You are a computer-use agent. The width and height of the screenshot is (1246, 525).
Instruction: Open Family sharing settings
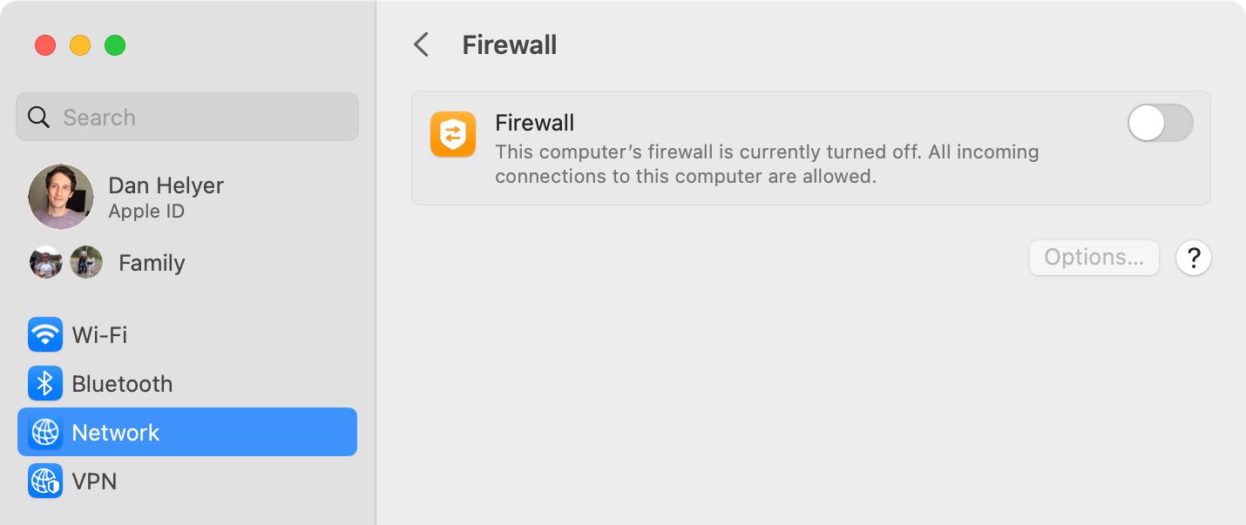point(151,263)
